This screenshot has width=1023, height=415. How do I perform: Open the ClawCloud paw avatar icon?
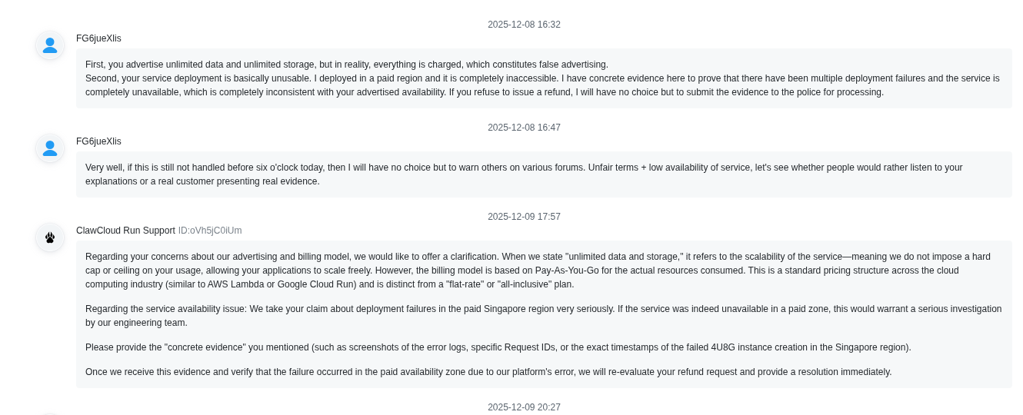(50, 237)
